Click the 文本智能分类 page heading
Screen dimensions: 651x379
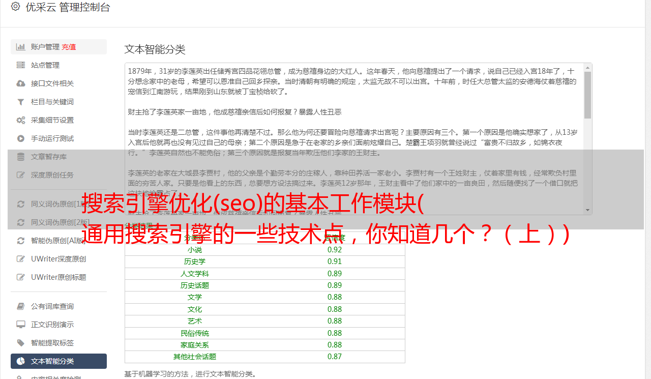[x=155, y=49]
